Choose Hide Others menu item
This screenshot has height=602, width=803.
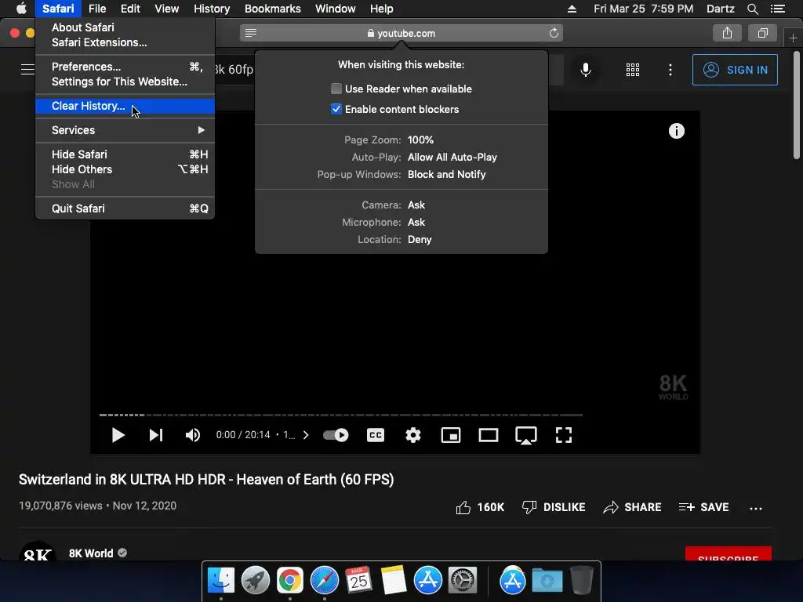(x=125, y=169)
